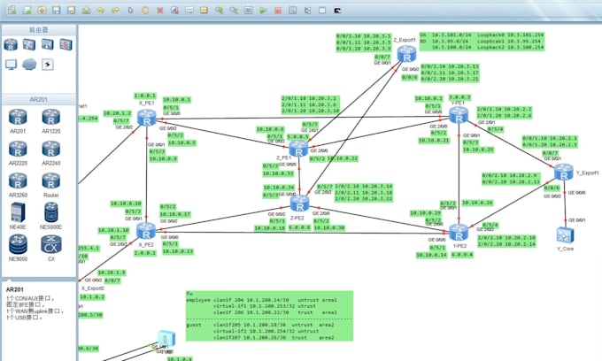Viewport: 602px width, 361px height.
Task: Click the yellow rectangle palette tool
Action: click(x=204, y=11)
